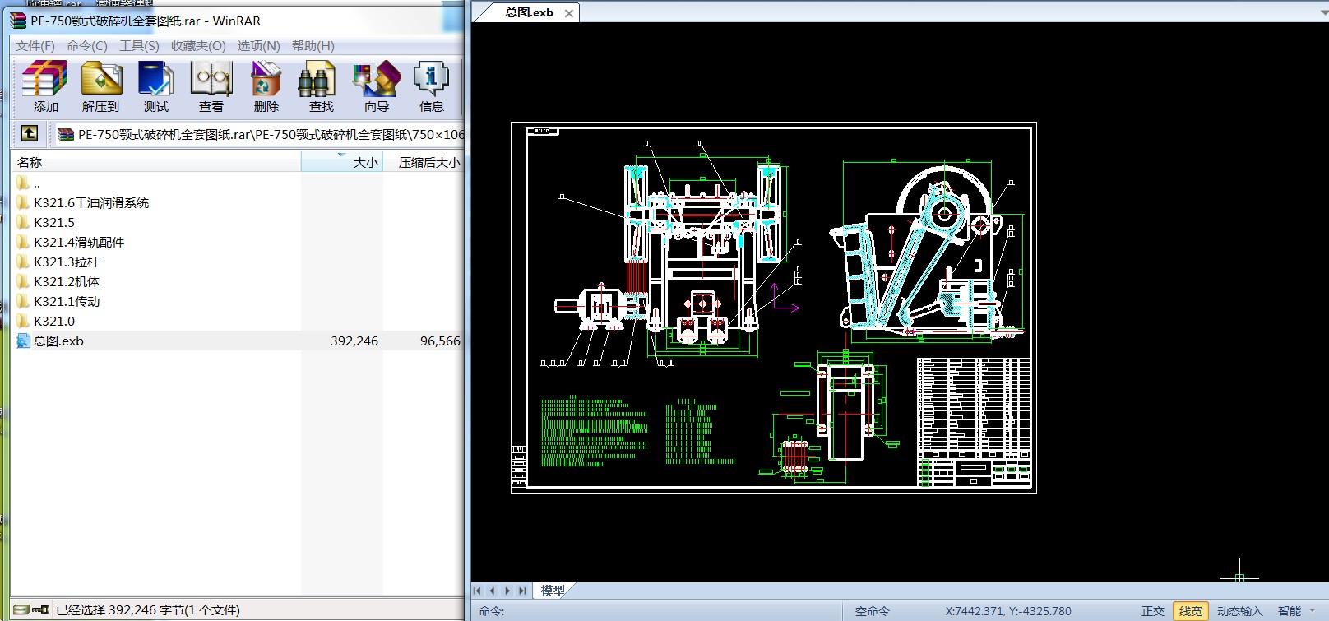Open the 命令(C) menu in WinRAR

click(87, 45)
